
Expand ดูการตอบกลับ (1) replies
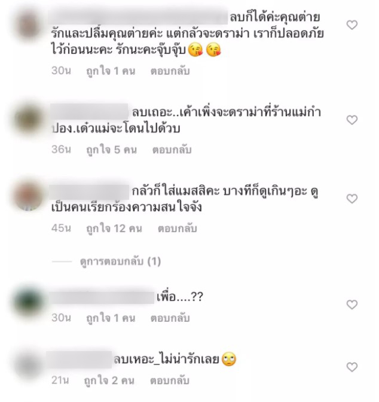[120, 261]
